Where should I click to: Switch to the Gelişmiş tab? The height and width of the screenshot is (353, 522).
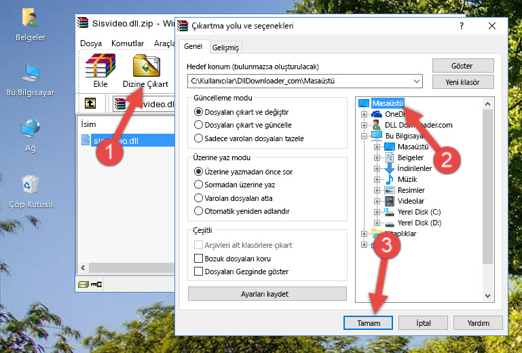[x=225, y=48]
